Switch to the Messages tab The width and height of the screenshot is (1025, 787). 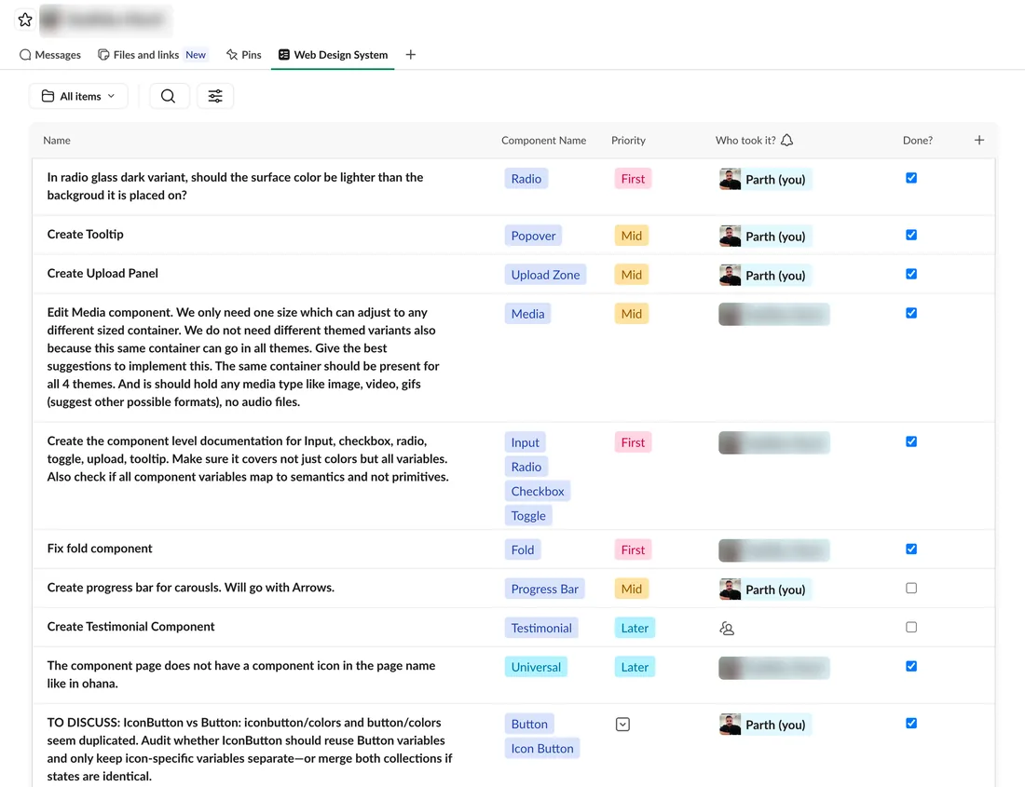[x=50, y=55]
